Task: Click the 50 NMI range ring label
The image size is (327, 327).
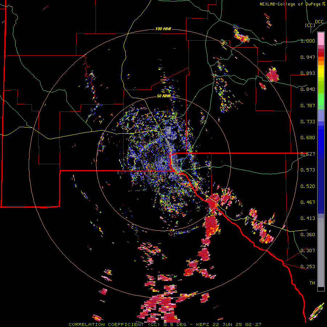Action: [x=163, y=96]
